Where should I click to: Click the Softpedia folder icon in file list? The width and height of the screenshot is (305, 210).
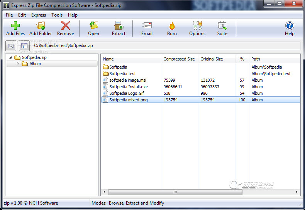pos(106,67)
